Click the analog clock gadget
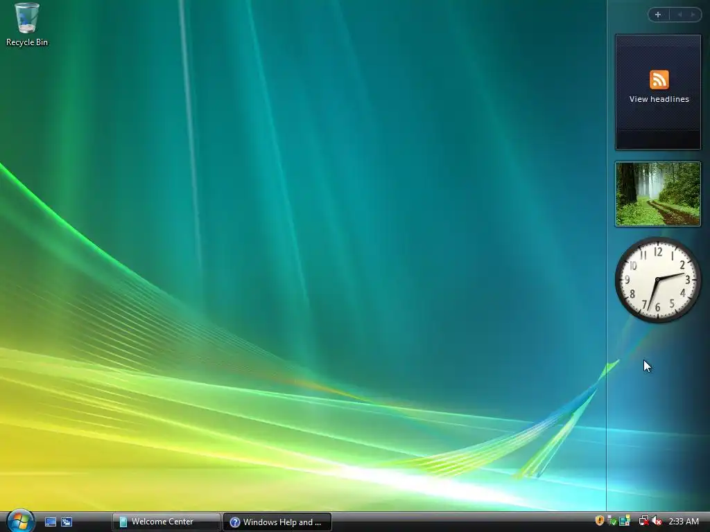710x532 pixels. pos(657,280)
